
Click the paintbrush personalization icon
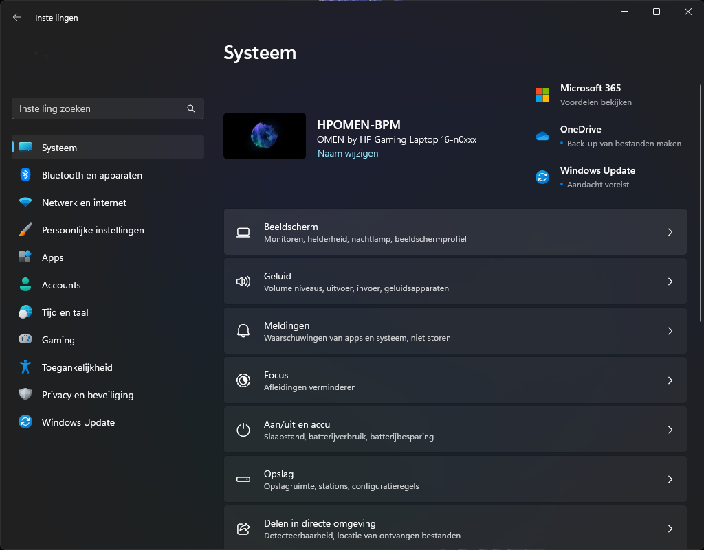point(25,230)
